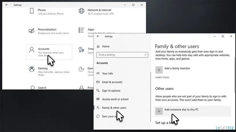Click the Your info icon

98,73
